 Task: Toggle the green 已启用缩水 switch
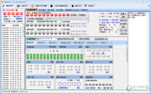point(33,39)
